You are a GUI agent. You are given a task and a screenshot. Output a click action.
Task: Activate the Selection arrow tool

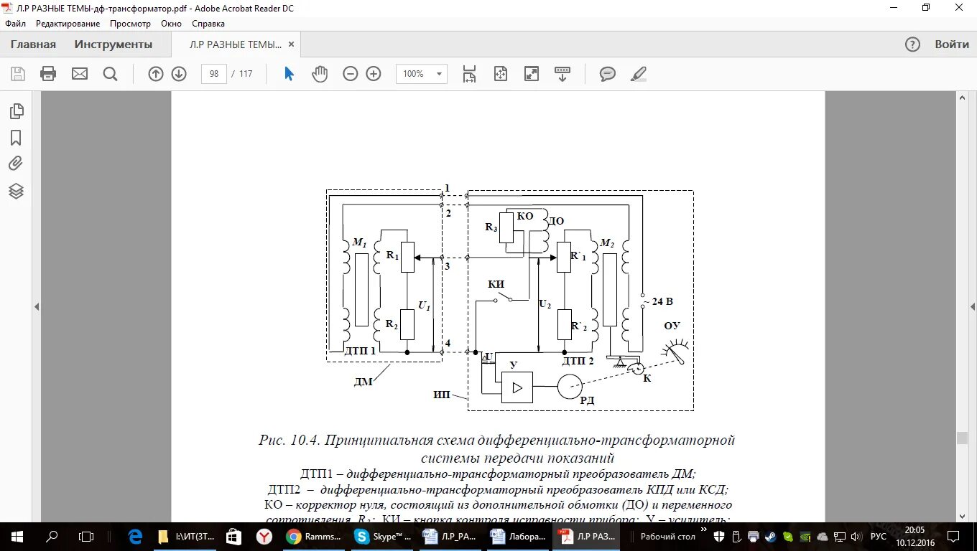pyautogui.click(x=289, y=74)
